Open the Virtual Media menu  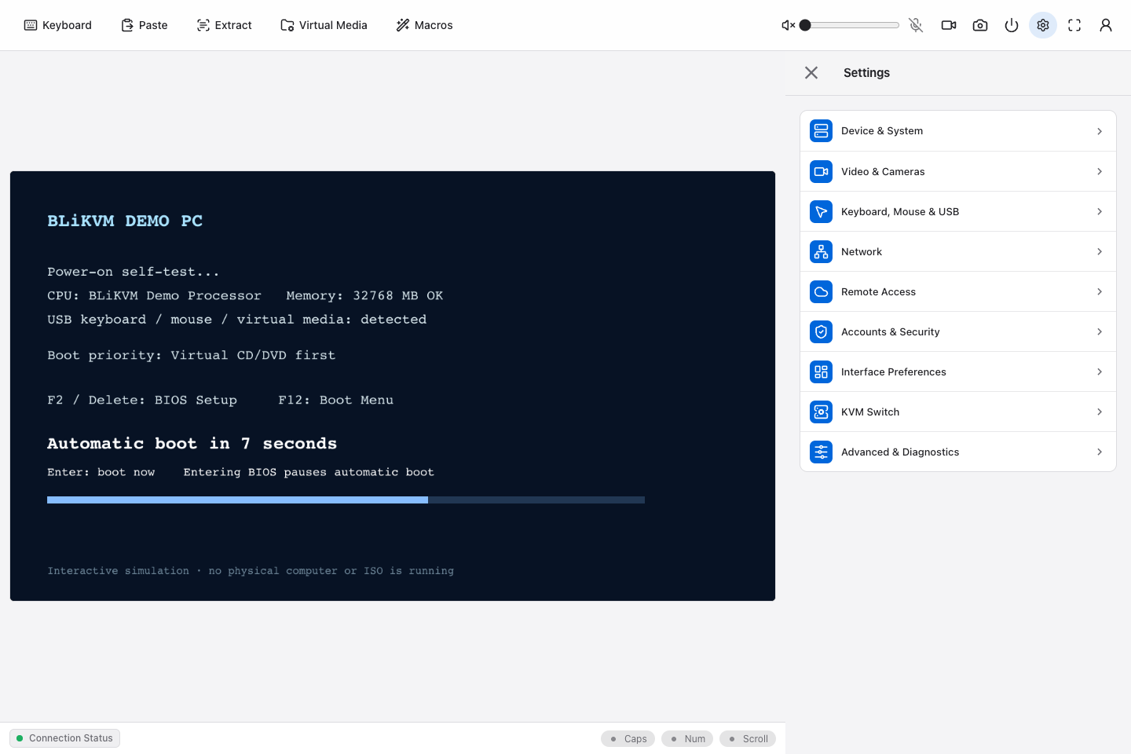pos(324,25)
